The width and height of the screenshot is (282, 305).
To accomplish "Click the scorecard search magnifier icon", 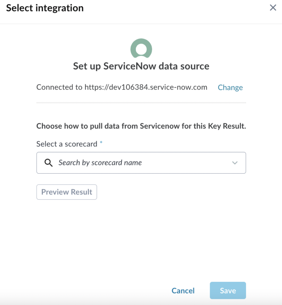I will (48, 163).
